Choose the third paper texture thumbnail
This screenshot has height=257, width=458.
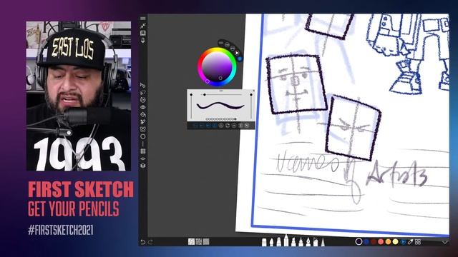(x=206, y=241)
